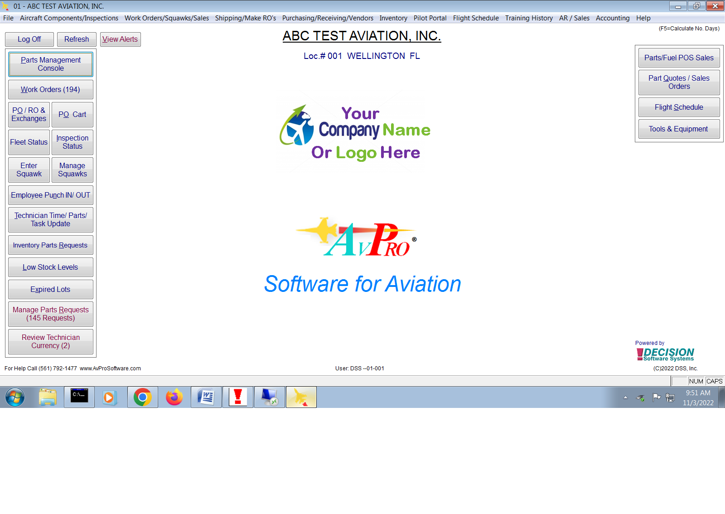Click Employee Punch IN/OUT
This screenshot has height=514, width=725.
tap(50, 195)
